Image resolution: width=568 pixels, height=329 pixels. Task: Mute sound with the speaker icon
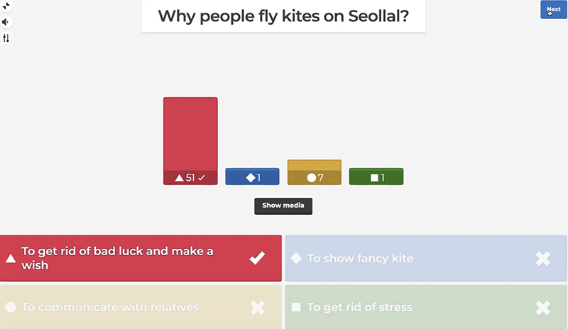coord(6,22)
